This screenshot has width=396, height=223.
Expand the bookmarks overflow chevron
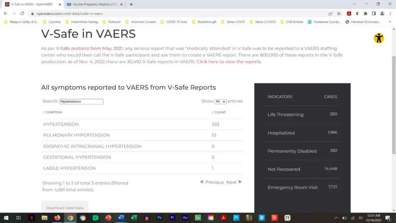tap(390, 22)
